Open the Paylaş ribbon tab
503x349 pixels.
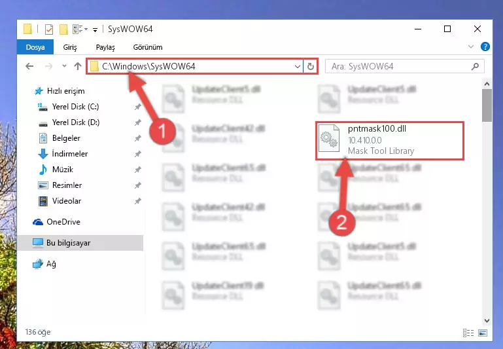click(x=105, y=47)
